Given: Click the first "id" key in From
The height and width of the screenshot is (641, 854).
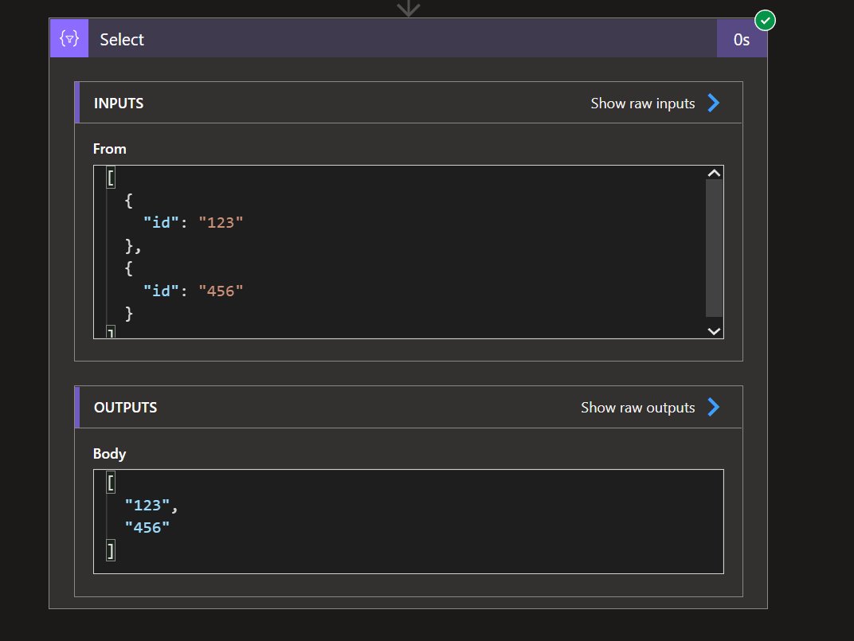Looking at the screenshot, I should (x=161, y=222).
